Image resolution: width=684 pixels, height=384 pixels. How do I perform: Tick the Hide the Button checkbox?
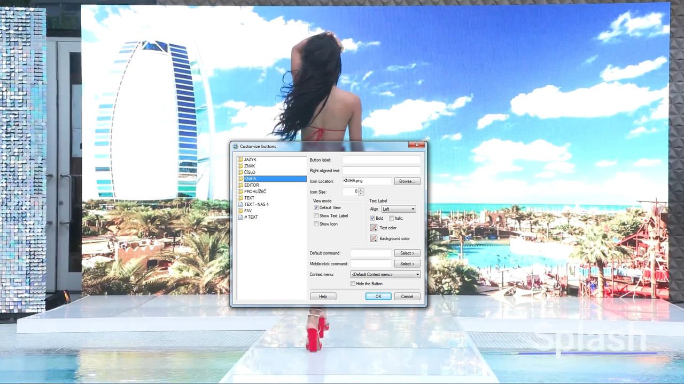pyautogui.click(x=353, y=284)
